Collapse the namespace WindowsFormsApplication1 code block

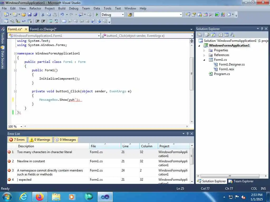tap(15, 53)
